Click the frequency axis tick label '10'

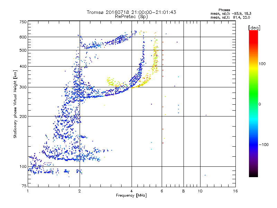point(200,191)
